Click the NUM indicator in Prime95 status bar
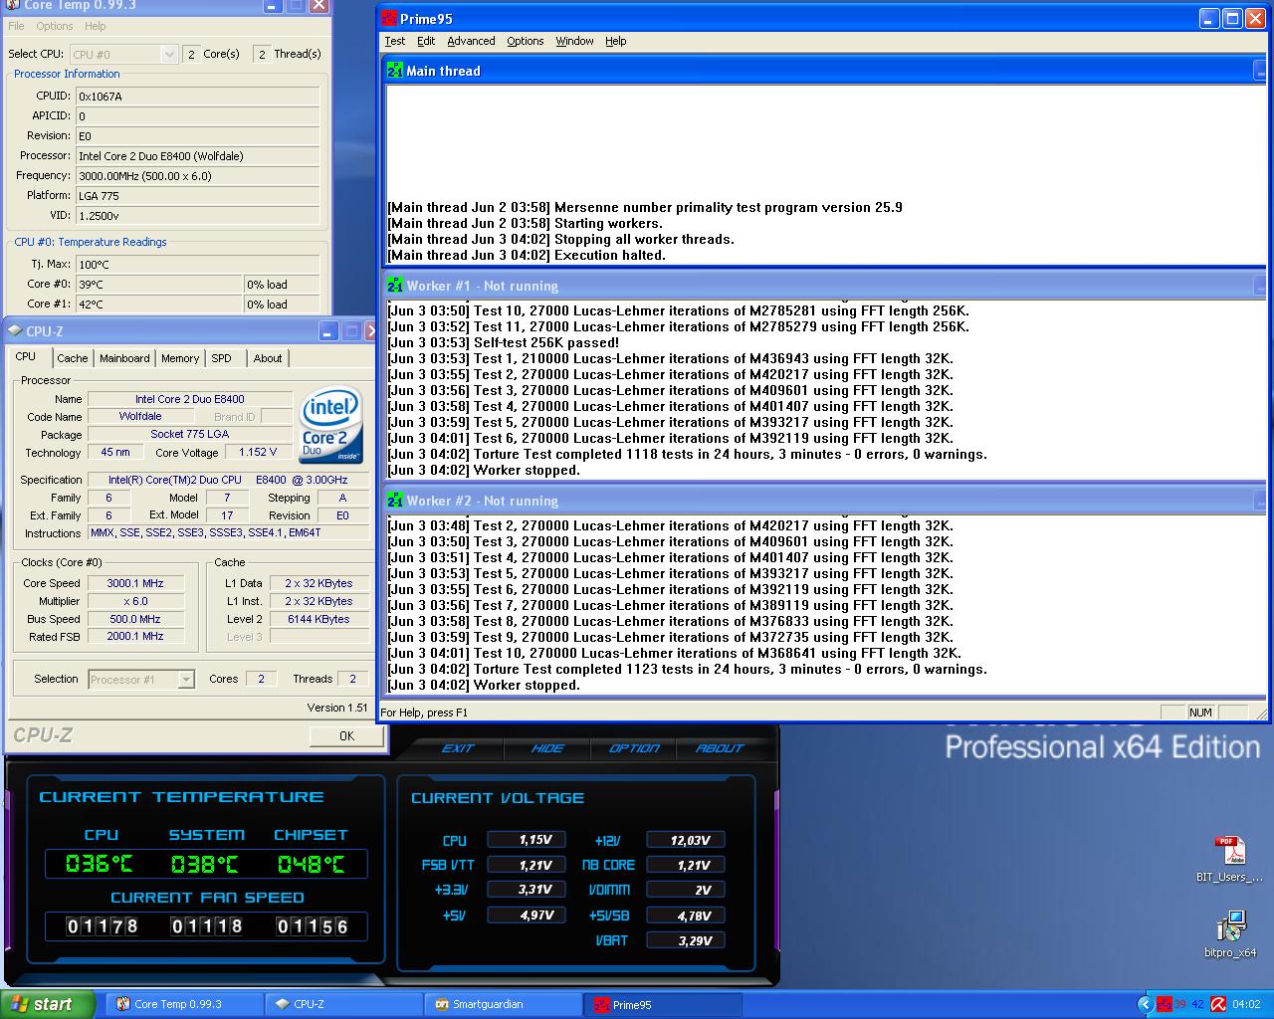The image size is (1274, 1019). [1200, 713]
